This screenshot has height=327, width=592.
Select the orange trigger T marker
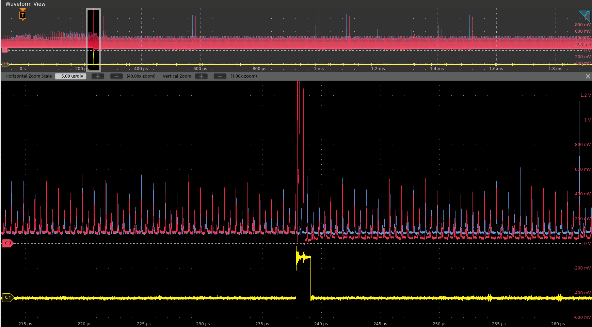(x=22, y=15)
